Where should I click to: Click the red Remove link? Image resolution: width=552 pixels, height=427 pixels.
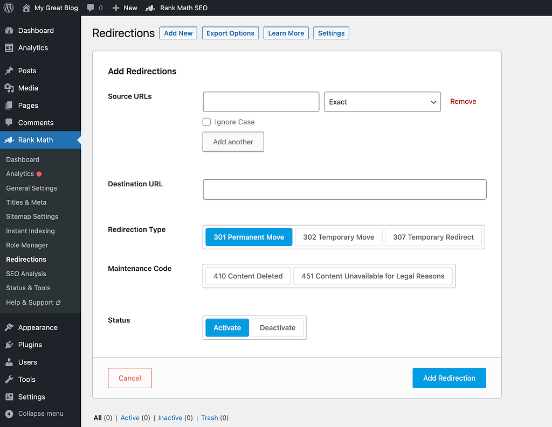coord(463,101)
